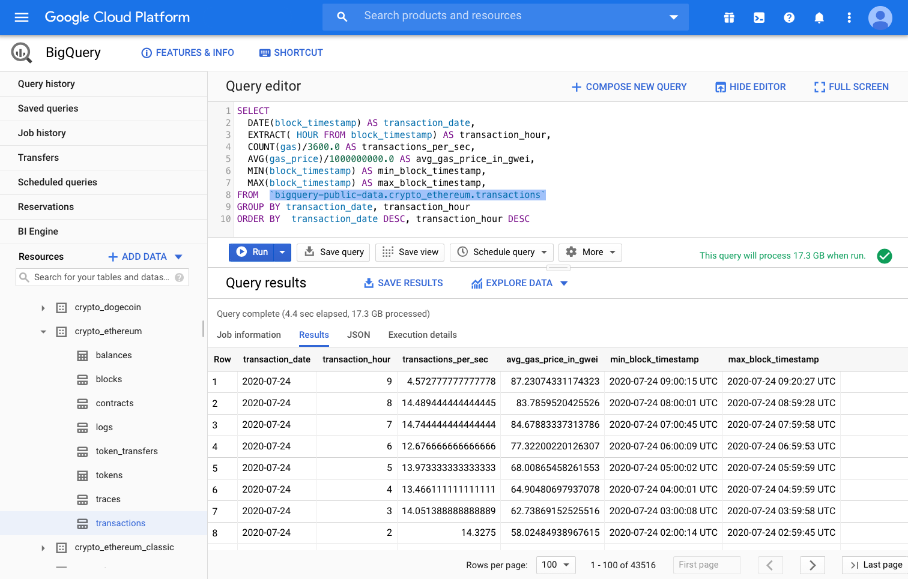This screenshot has width=908, height=579.
Task: Click the BigQuery logo icon
Action: (x=22, y=53)
